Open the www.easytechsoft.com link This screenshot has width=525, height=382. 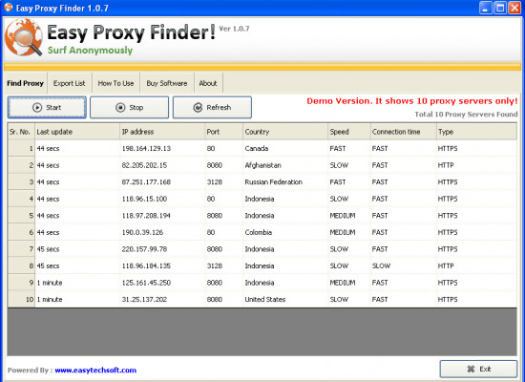click(x=95, y=371)
